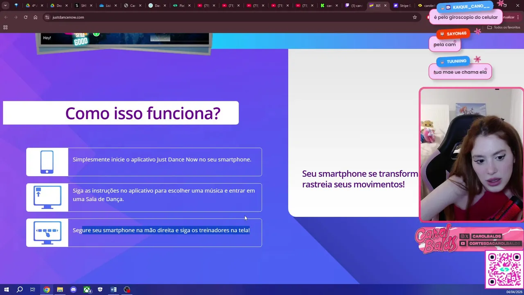Viewport: 524px width, 295px height.
Task: Close the active JUS tab
Action: [385, 6]
